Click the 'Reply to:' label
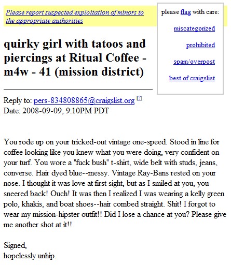The width and height of the screenshot is (231, 265). pyautogui.click(x=18, y=100)
